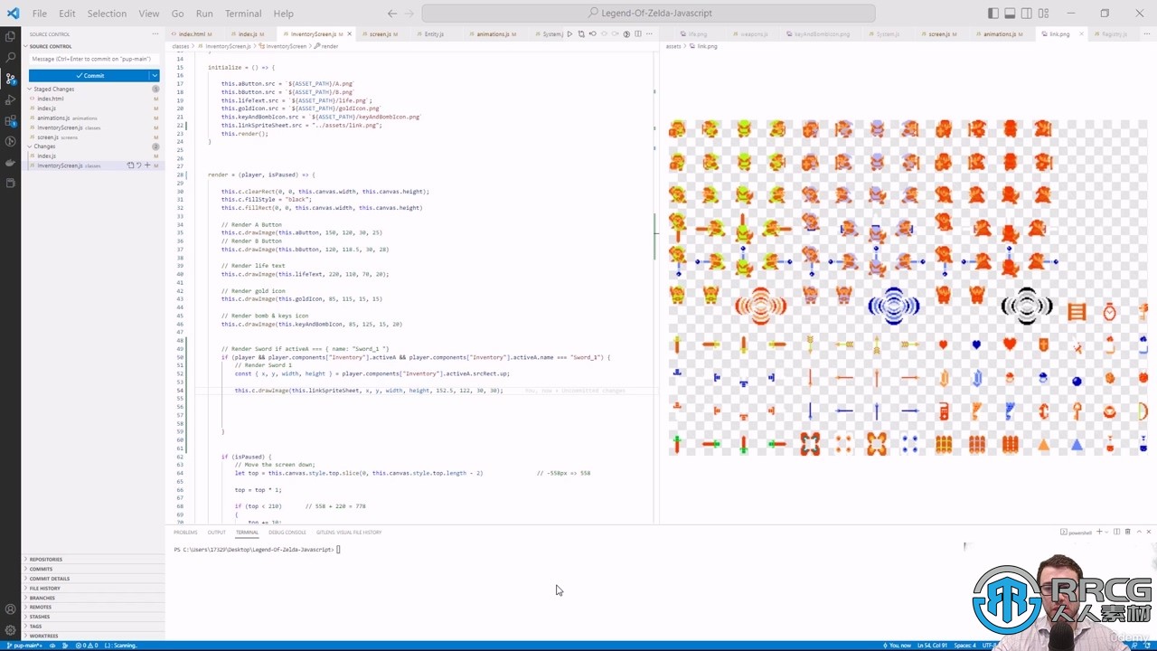
Task: Toggle primary side bar layout icon
Action: [x=993, y=14]
